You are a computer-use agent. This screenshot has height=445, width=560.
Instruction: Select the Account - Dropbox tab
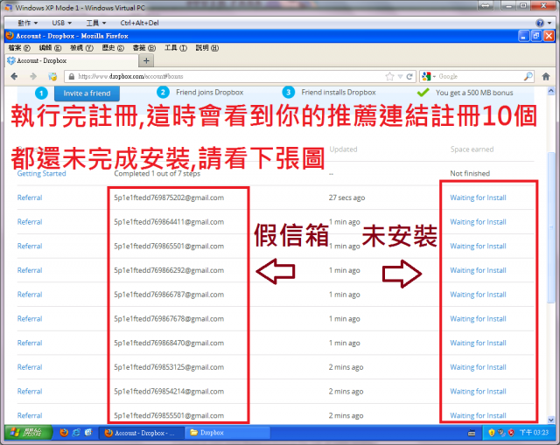pyautogui.click(x=72, y=61)
